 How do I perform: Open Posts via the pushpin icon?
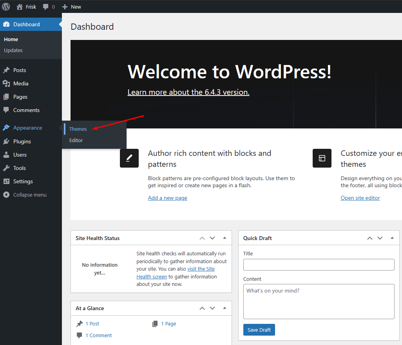point(6,70)
